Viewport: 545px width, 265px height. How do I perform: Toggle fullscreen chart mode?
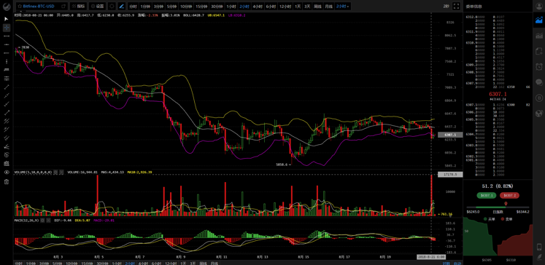(x=457, y=6)
